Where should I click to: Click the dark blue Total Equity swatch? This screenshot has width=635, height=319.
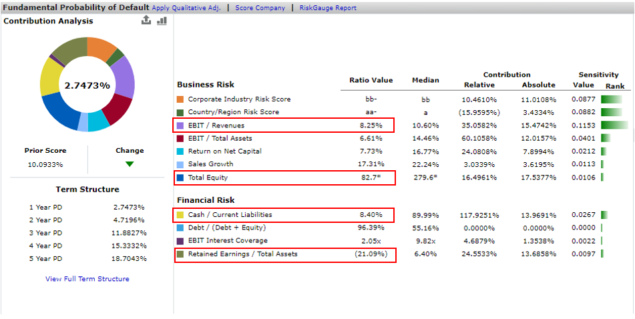(x=180, y=178)
